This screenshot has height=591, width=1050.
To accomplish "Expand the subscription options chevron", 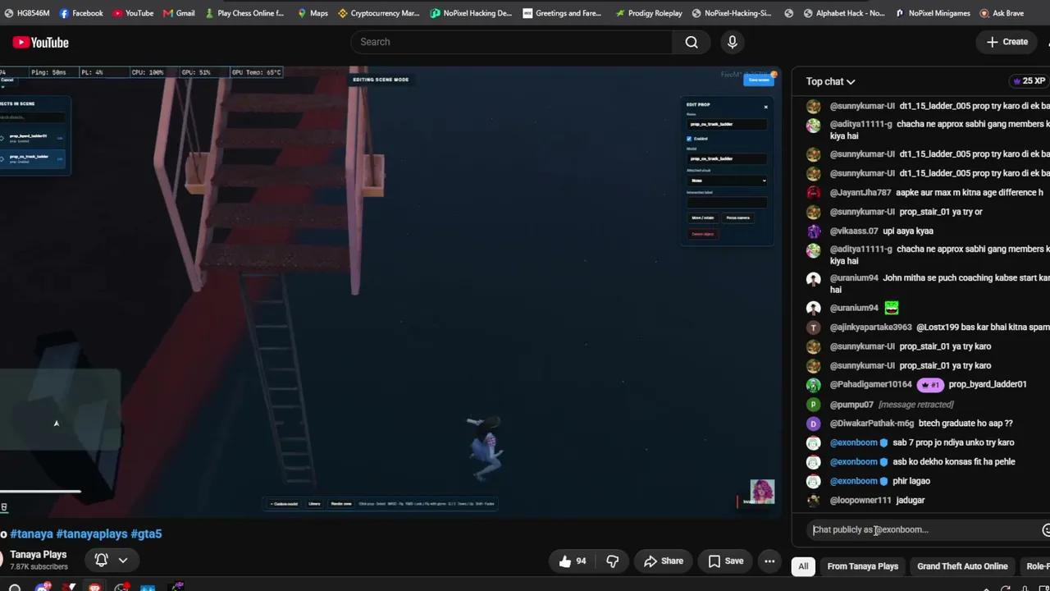I will pyautogui.click(x=123, y=560).
